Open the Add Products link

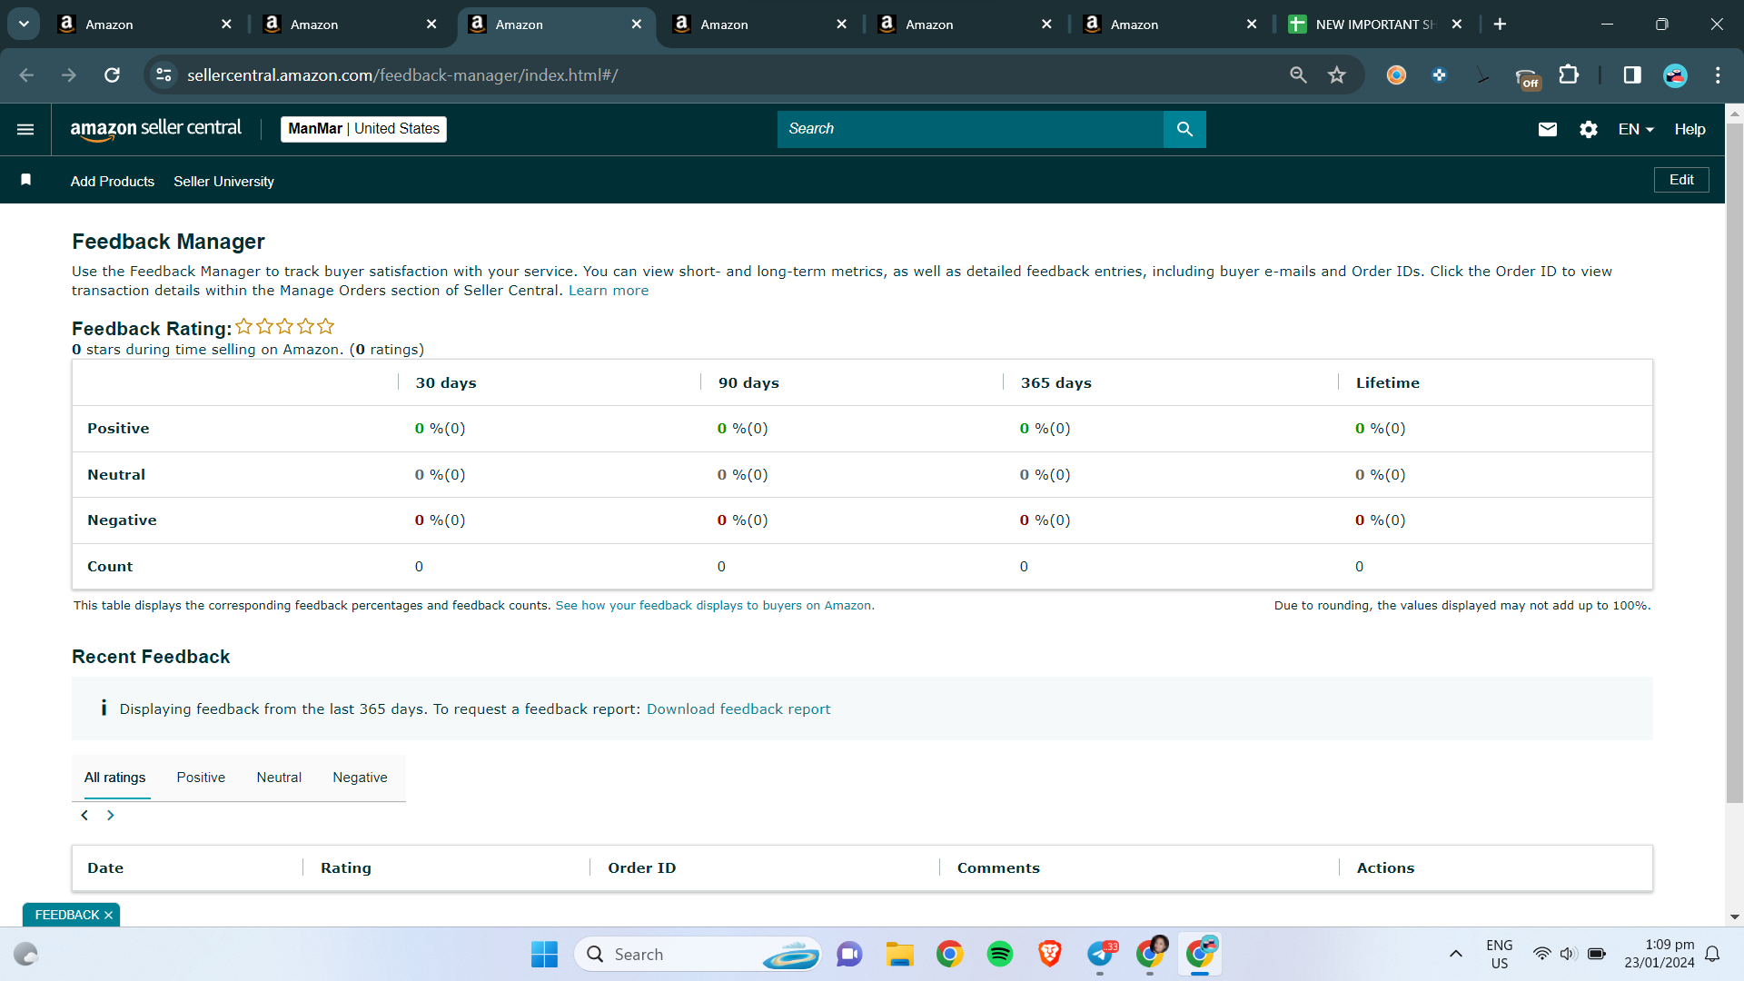113,182
